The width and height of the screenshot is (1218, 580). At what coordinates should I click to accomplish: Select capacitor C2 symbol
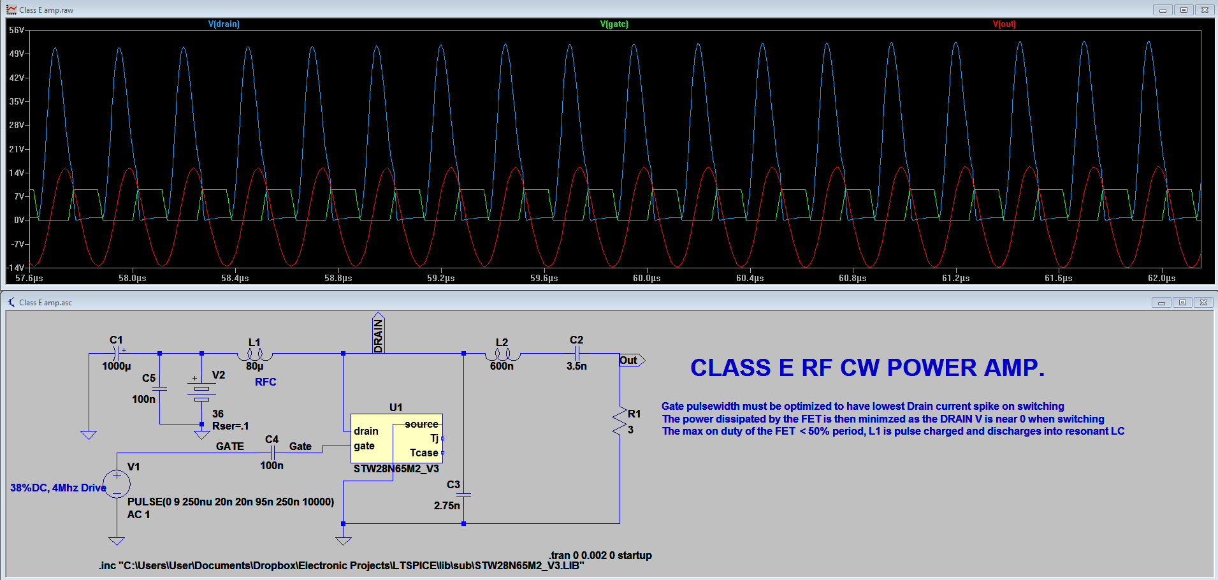[x=577, y=353]
